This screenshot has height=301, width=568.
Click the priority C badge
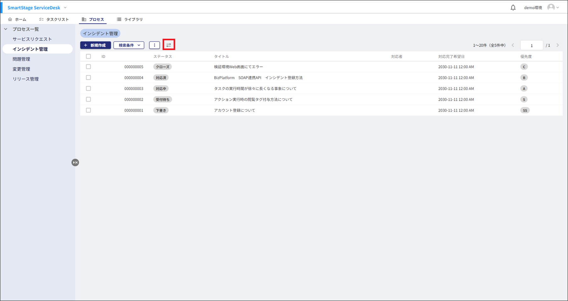pyautogui.click(x=524, y=67)
